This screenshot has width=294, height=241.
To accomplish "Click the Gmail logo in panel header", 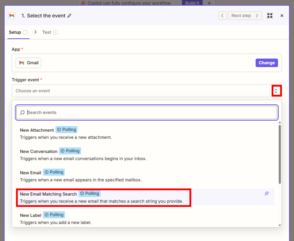I will tap(12, 16).
